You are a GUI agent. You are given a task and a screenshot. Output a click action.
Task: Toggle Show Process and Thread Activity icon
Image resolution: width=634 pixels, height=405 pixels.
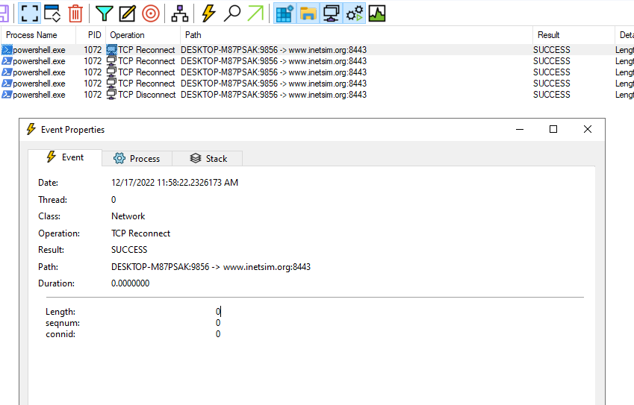(x=354, y=13)
